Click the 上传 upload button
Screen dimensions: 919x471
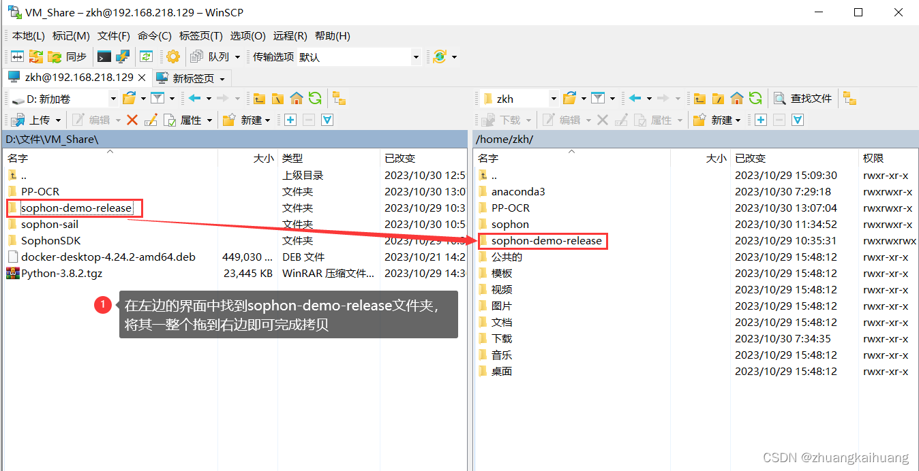pos(31,120)
